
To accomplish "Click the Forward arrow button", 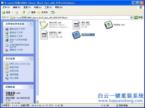I will coord(17,12).
